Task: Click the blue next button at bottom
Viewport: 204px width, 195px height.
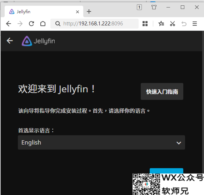Action: click(x=166, y=171)
